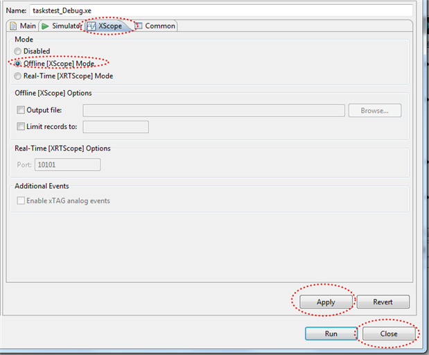This screenshot has height=355, width=429.
Task: Click the Real-Time [XRTScope] Options heading
Action: pos(62,148)
